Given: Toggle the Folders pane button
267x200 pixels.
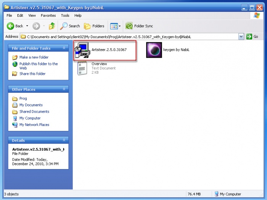Looking at the screenshot, I should [94, 26].
